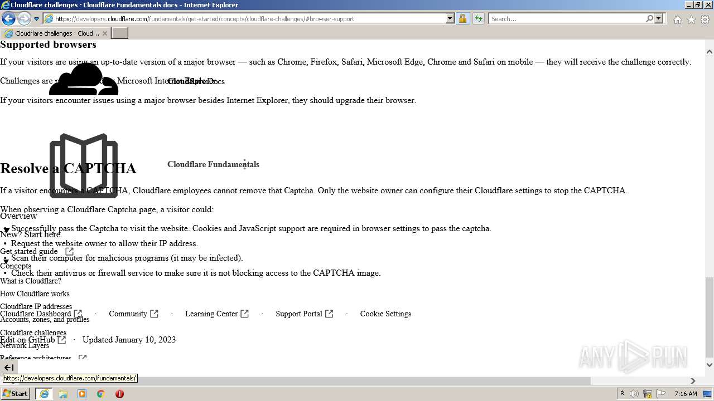Click the vertical scrollbar up arrow
This screenshot has width=714, height=401.
710,52
